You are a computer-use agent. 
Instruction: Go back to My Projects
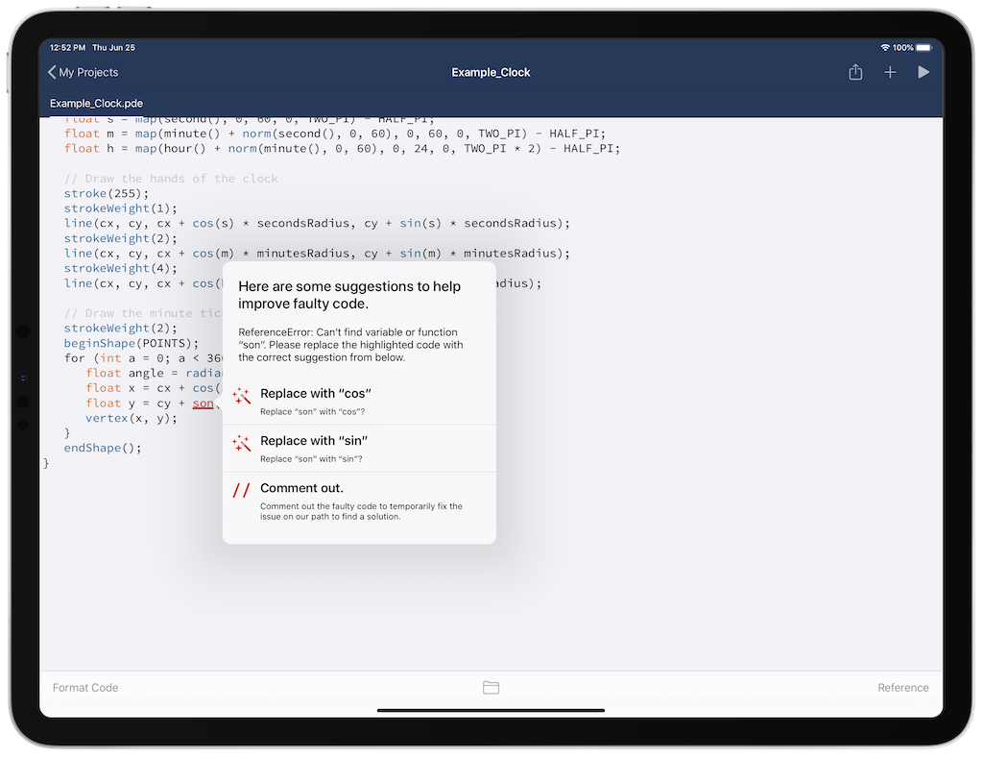click(x=84, y=72)
